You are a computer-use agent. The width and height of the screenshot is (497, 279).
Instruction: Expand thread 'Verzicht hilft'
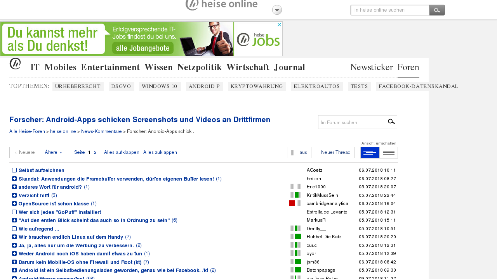click(x=14, y=195)
